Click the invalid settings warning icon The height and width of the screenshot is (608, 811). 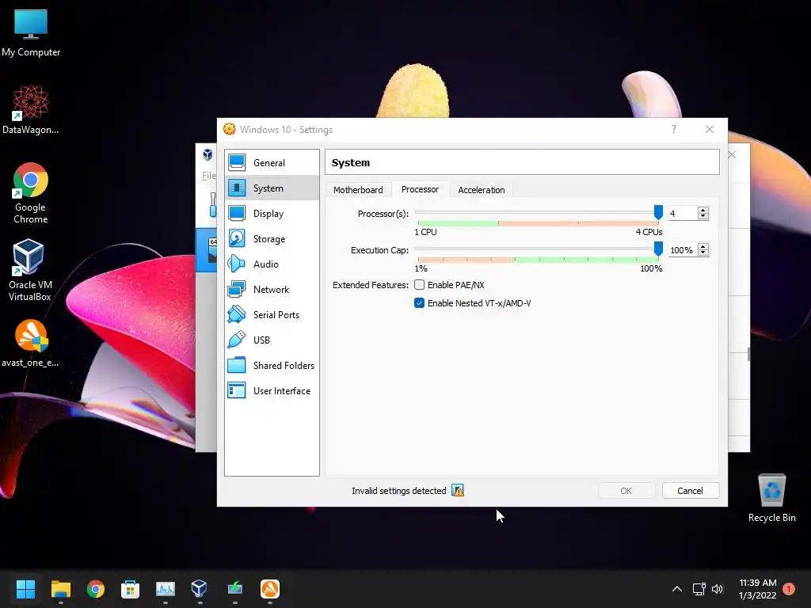pos(458,491)
